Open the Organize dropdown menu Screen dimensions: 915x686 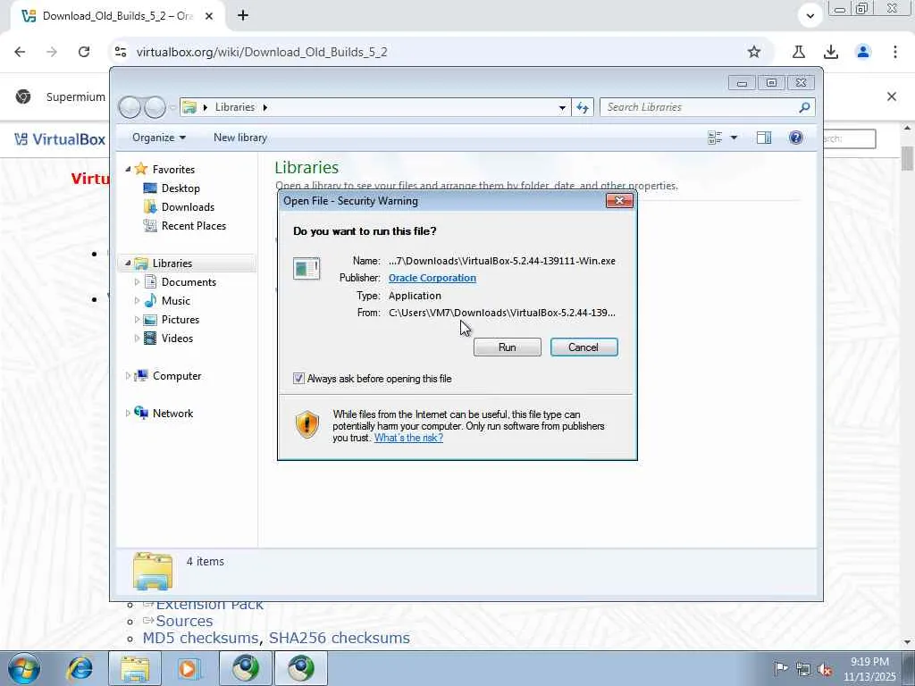pyautogui.click(x=159, y=138)
